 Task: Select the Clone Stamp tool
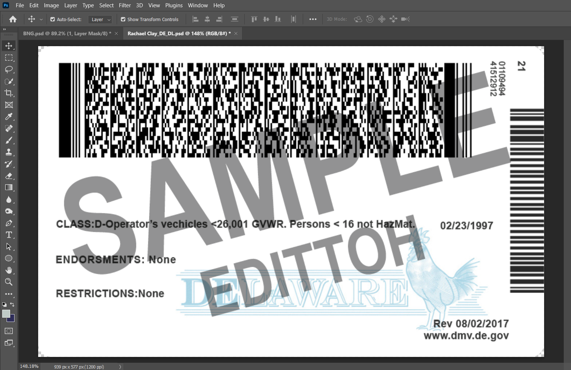9,152
